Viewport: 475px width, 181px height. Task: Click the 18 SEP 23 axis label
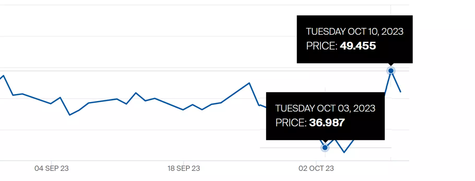click(184, 168)
